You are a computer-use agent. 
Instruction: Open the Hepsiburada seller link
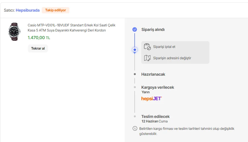28,10
